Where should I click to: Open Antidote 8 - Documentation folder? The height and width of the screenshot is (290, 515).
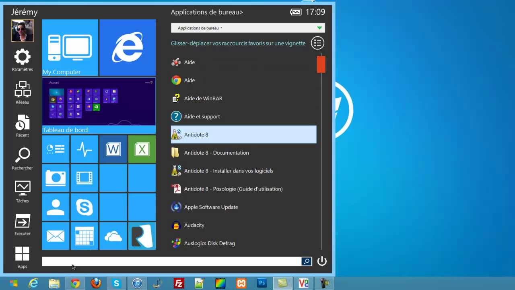[243, 153]
